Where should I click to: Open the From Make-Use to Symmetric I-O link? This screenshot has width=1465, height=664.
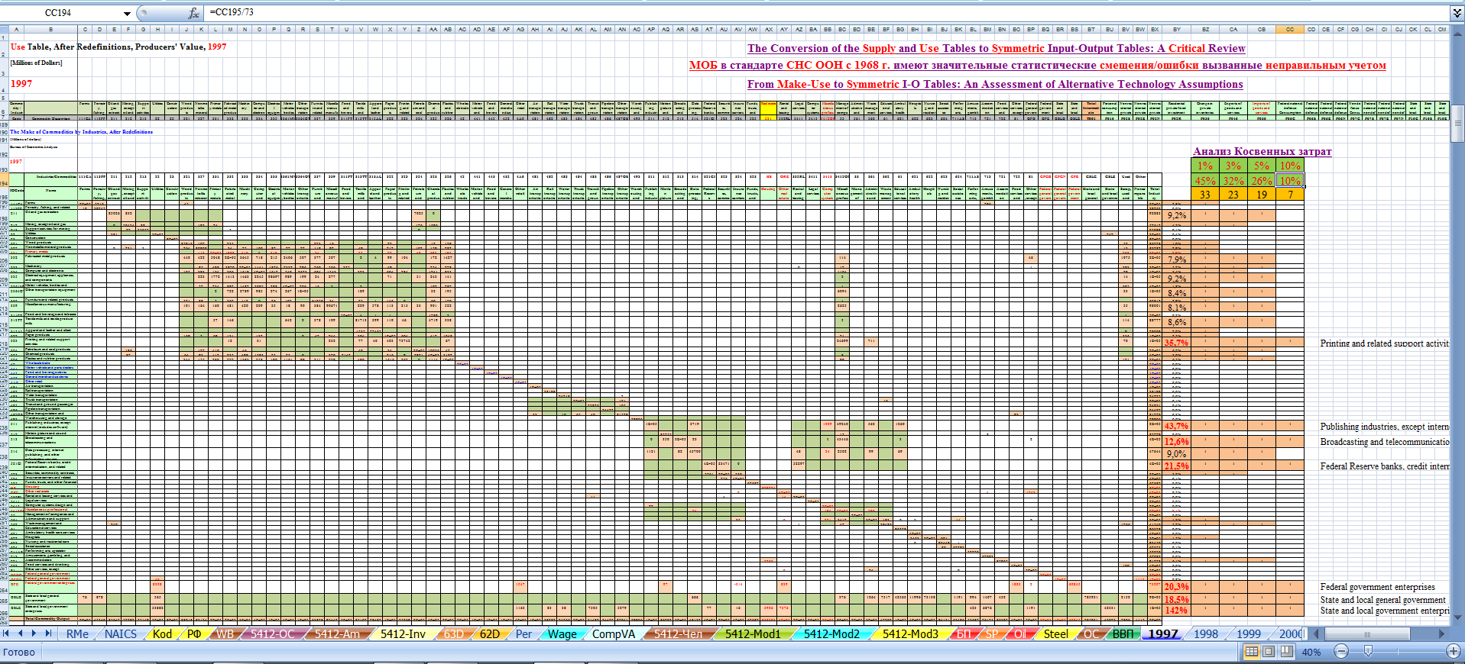[994, 84]
